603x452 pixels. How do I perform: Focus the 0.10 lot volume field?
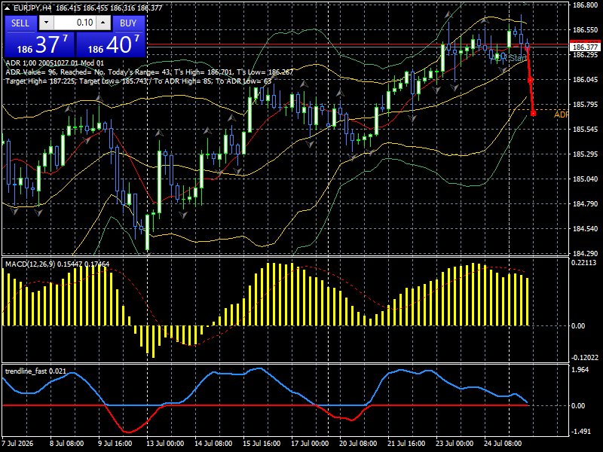click(75, 23)
